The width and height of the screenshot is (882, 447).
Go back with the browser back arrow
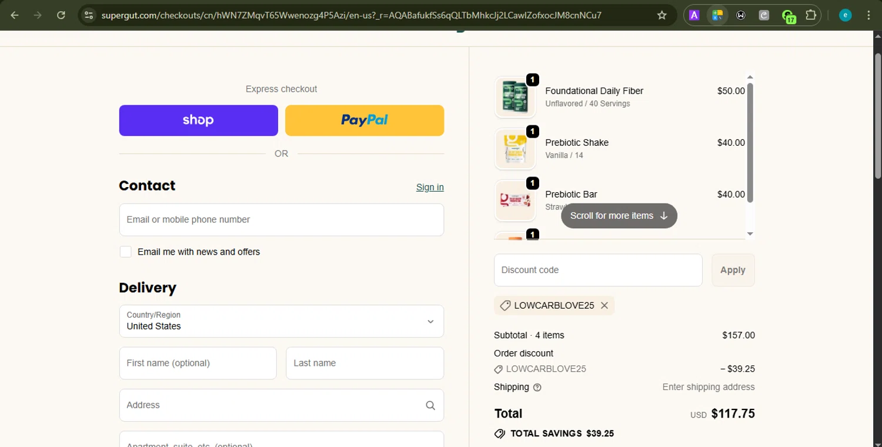click(15, 15)
